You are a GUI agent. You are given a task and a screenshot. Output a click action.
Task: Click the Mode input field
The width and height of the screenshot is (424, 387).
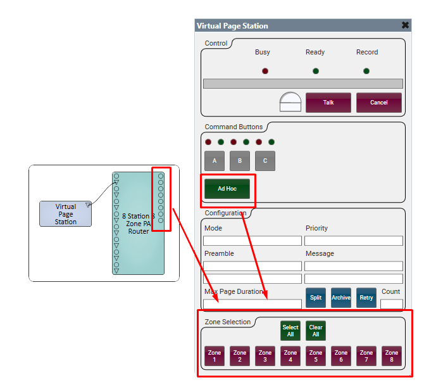[x=253, y=241]
